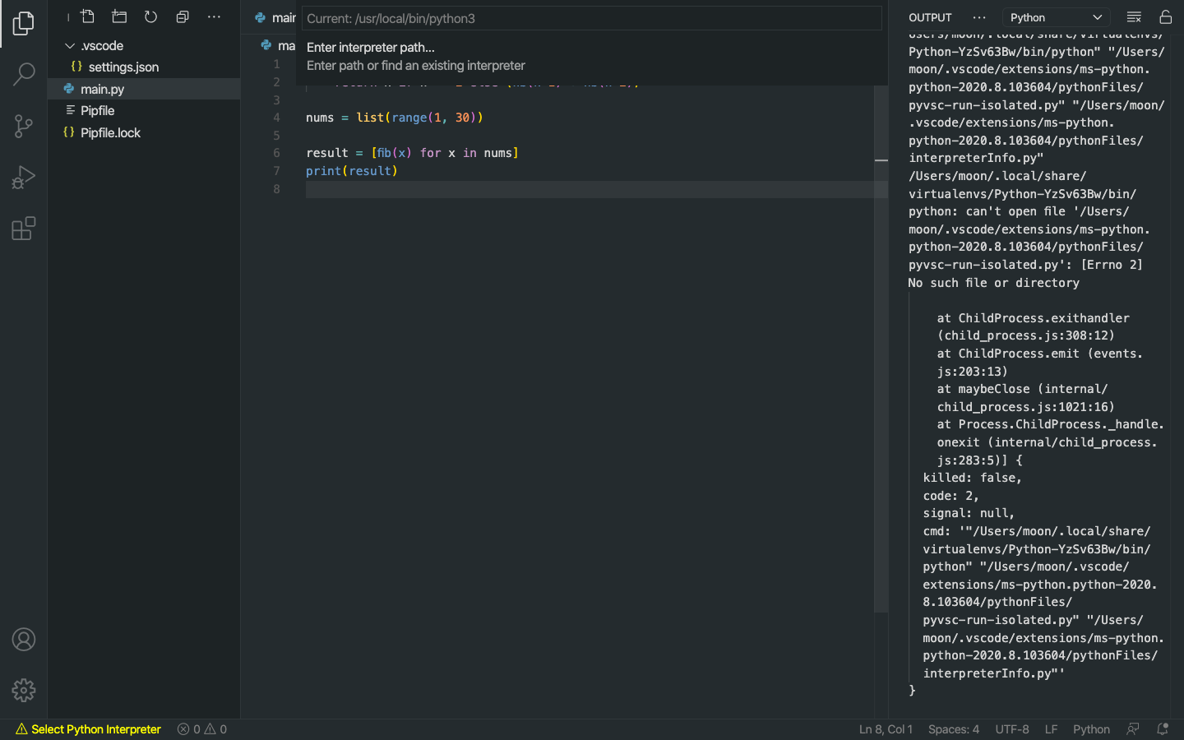Open the Search view
Screen dimensions: 1184x740
tap(23, 74)
